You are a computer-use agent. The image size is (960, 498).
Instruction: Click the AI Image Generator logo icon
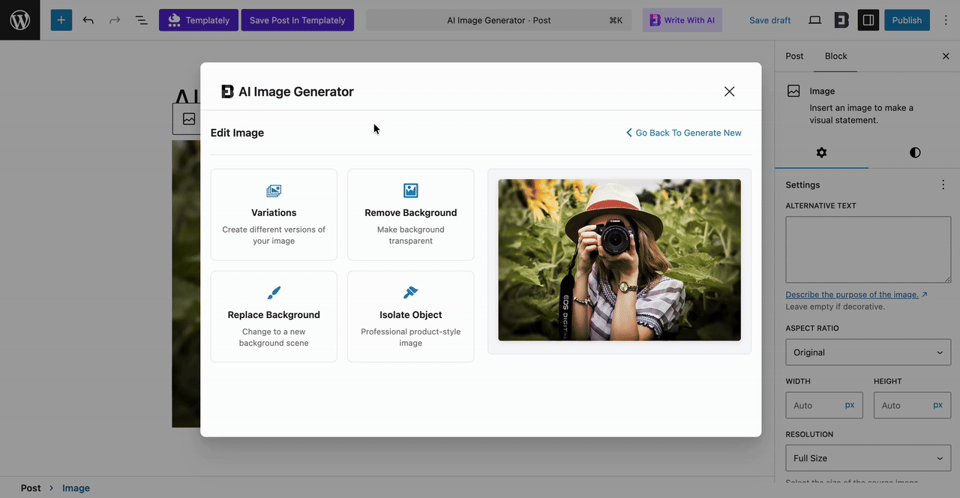click(227, 91)
